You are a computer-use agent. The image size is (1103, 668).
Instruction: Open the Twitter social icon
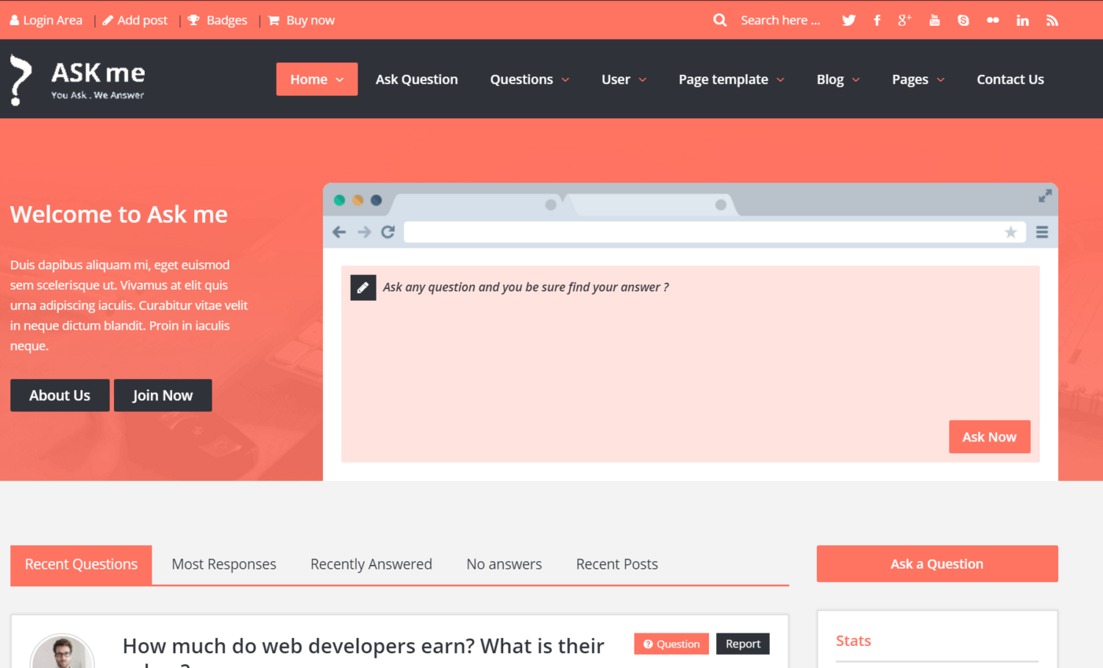coord(848,20)
